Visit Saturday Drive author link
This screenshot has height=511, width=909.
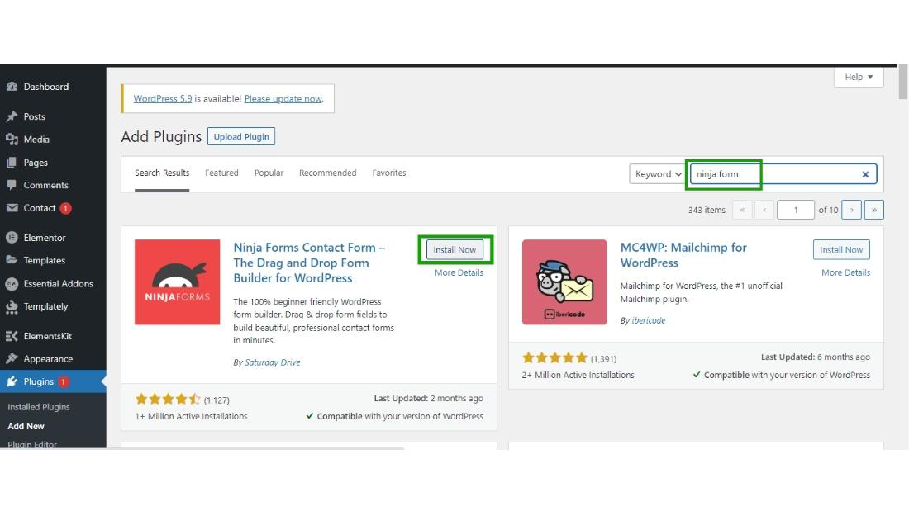273,362
